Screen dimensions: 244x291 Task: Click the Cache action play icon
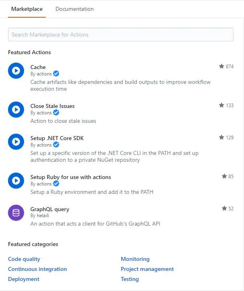pyautogui.click(x=16, y=71)
